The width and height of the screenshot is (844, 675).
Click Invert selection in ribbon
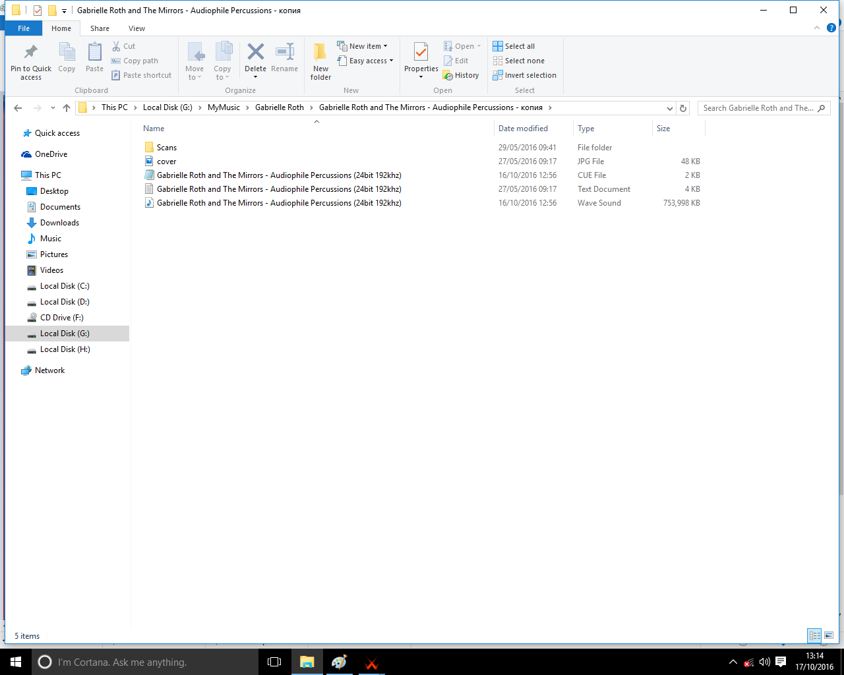point(524,75)
